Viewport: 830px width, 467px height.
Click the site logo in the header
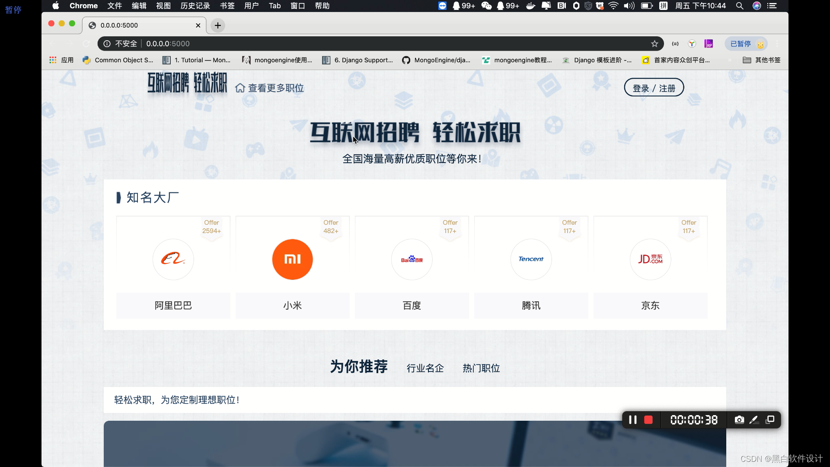tap(187, 83)
